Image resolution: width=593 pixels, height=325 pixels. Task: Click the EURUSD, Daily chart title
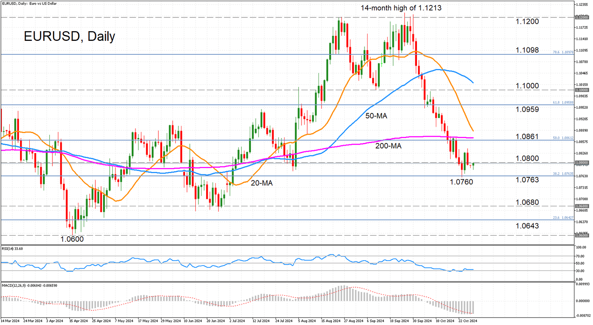(x=69, y=36)
